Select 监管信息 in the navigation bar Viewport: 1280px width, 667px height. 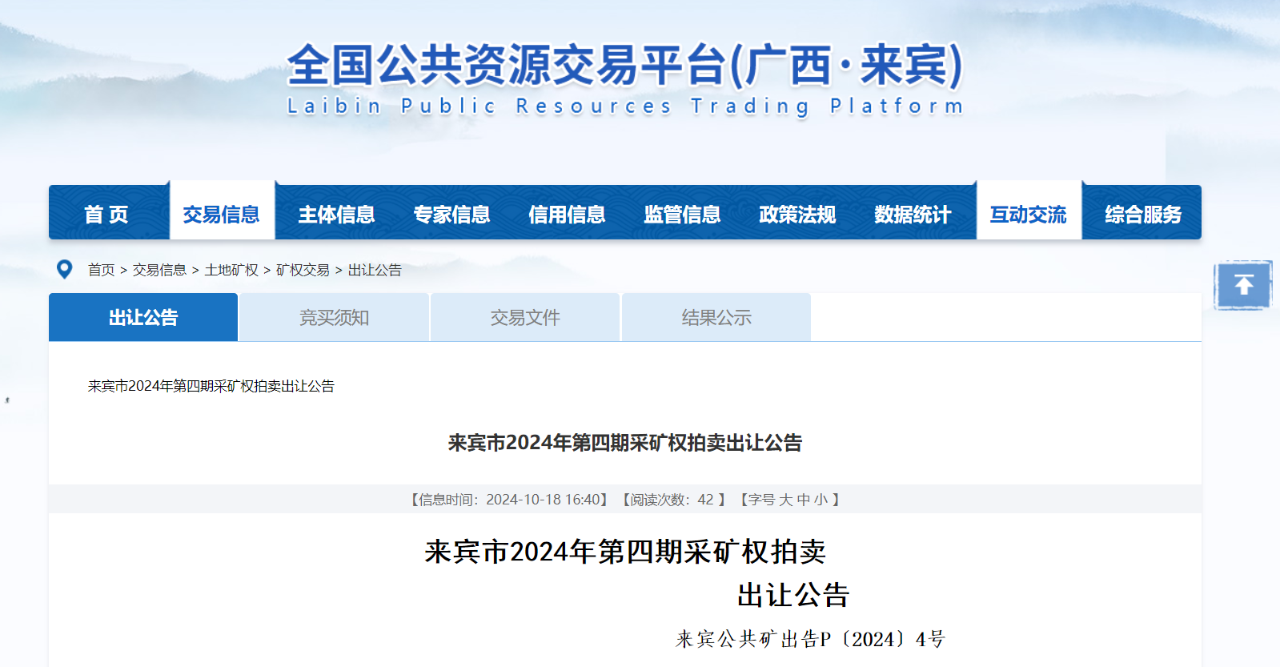coord(682,215)
